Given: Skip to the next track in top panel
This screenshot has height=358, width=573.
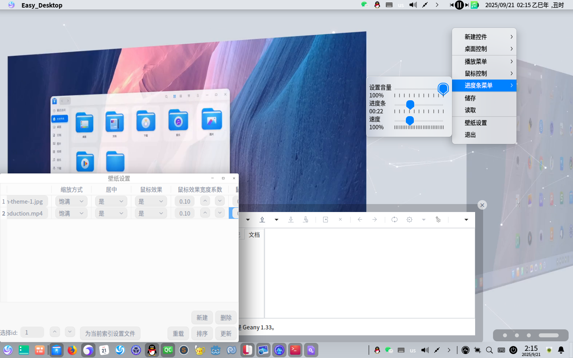Looking at the screenshot, I should click(467, 5).
